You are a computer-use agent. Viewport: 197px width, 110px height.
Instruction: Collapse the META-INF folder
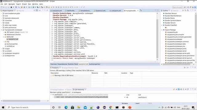pos(3,37)
